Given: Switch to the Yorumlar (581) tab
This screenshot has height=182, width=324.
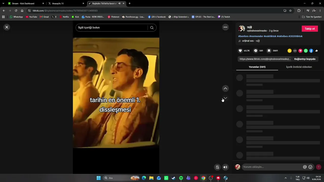Looking at the screenshot, I should coord(257,67).
